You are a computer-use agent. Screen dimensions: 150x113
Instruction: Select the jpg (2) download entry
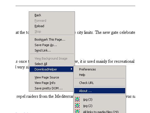(100, 106)
